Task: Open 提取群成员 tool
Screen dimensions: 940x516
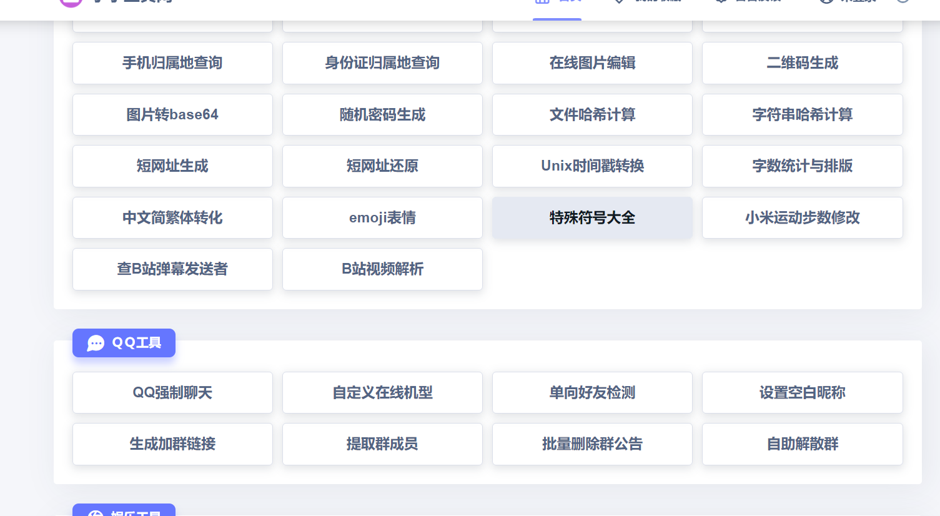Action: pos(382,444)
